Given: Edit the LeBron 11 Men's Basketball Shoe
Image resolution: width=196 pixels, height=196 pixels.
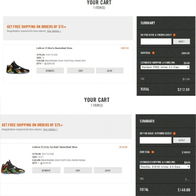Looking at the screenshot, I should [81, 71].
